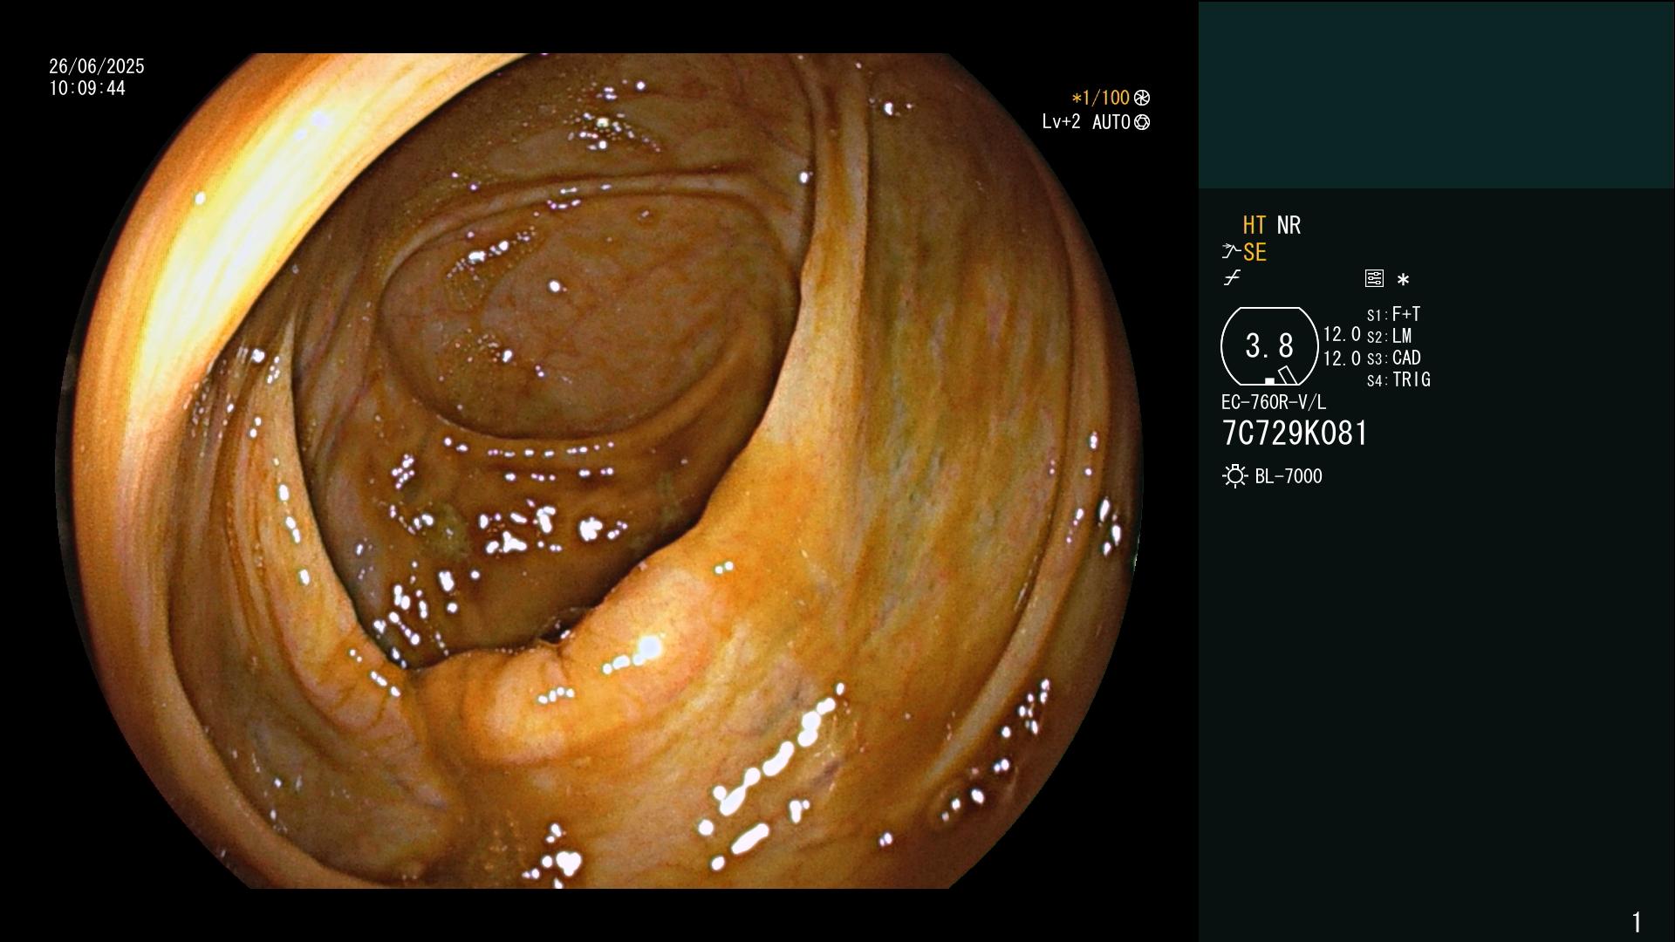1675x942 pixels.
Task: Click switch assignment S3: CAD
Action: click(x=1394, y=358)
